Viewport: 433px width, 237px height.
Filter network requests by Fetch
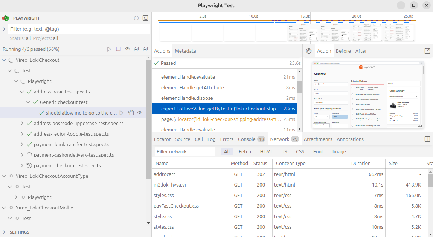(x=245, y=151)
